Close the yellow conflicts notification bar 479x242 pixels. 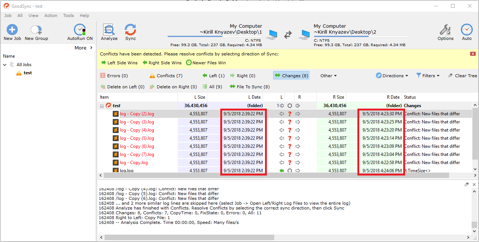pyautogui.click(x=473, y=54)
